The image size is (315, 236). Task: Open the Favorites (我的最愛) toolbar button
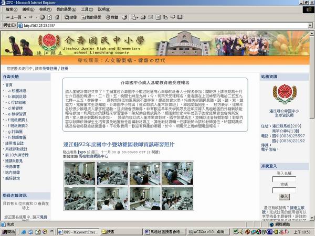pos(91,17)
